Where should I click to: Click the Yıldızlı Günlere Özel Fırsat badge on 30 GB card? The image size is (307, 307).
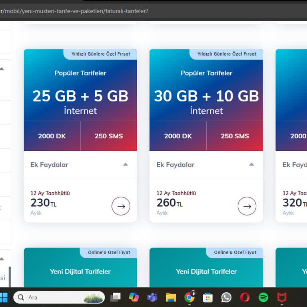227,54
